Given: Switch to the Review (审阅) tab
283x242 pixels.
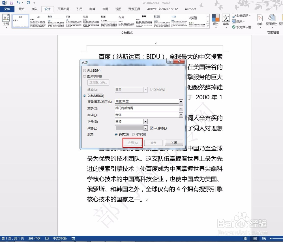Looking at the screenshot, I should pyautogui.click(x=105, y=9).
